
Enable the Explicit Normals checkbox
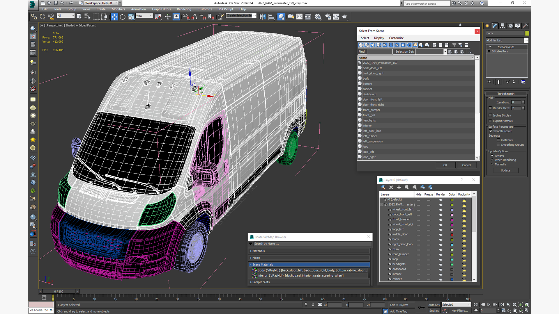pyautogui.click(x=490, y=121)
